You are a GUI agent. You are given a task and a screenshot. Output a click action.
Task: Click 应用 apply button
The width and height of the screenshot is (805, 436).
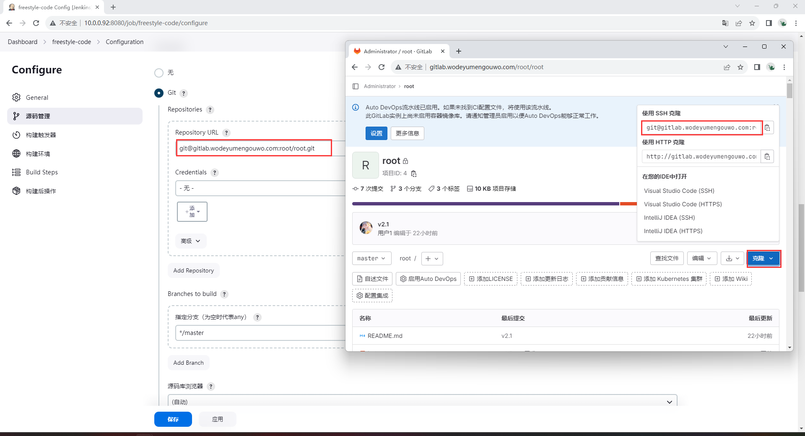[x=218, y=419]
